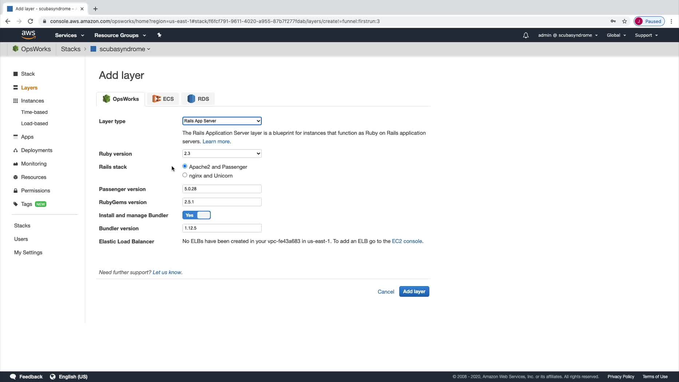Open a new browser tab

[95, 9]
